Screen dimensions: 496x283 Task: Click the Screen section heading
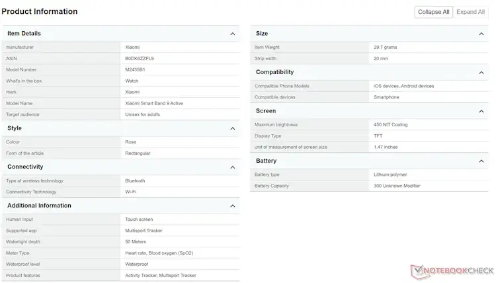[x=266, y=111]
